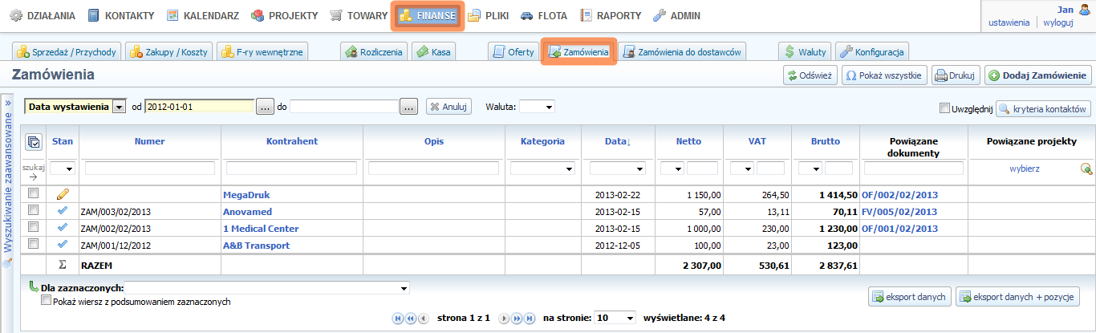
Task: Open the Waluta currency dropdown
Action: [x=536, y=107]
